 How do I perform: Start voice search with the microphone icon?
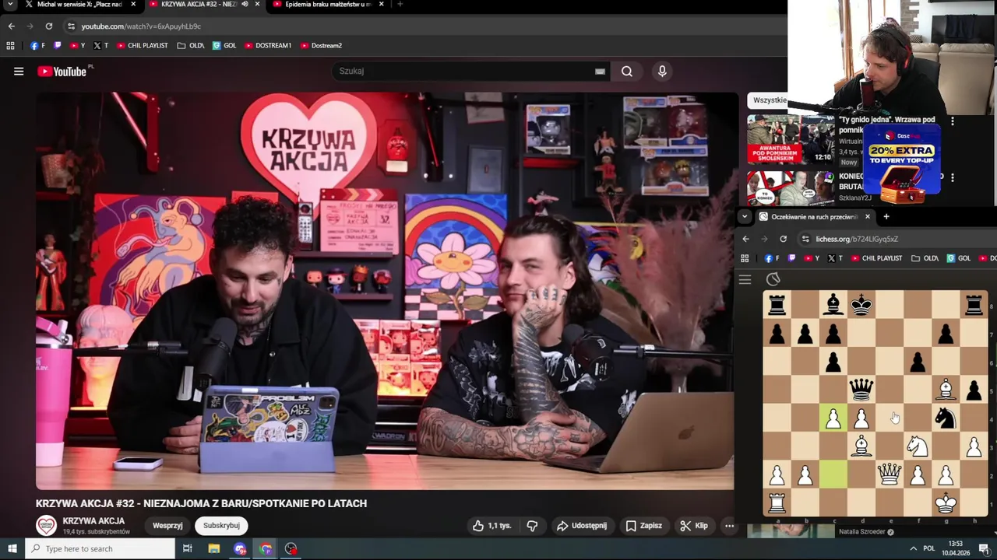662,72
